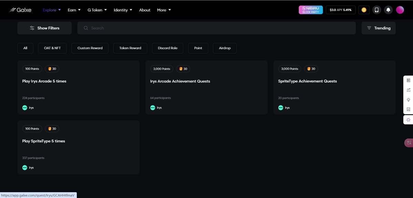Click 224 participants text
413x198 pixels.
pos(33,98)
